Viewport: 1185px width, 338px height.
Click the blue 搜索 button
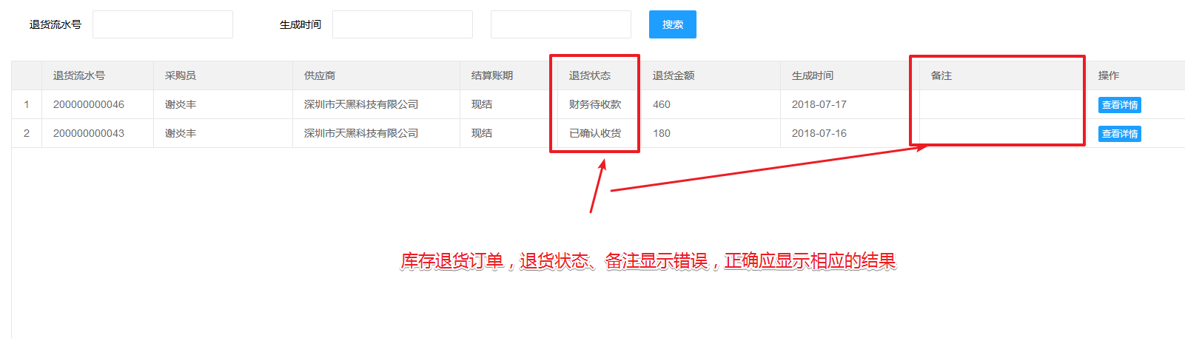pos(673,24)
